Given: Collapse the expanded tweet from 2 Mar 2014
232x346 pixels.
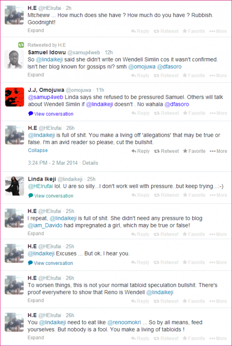Looking at the screenshot, I should (x=38, y=150).
